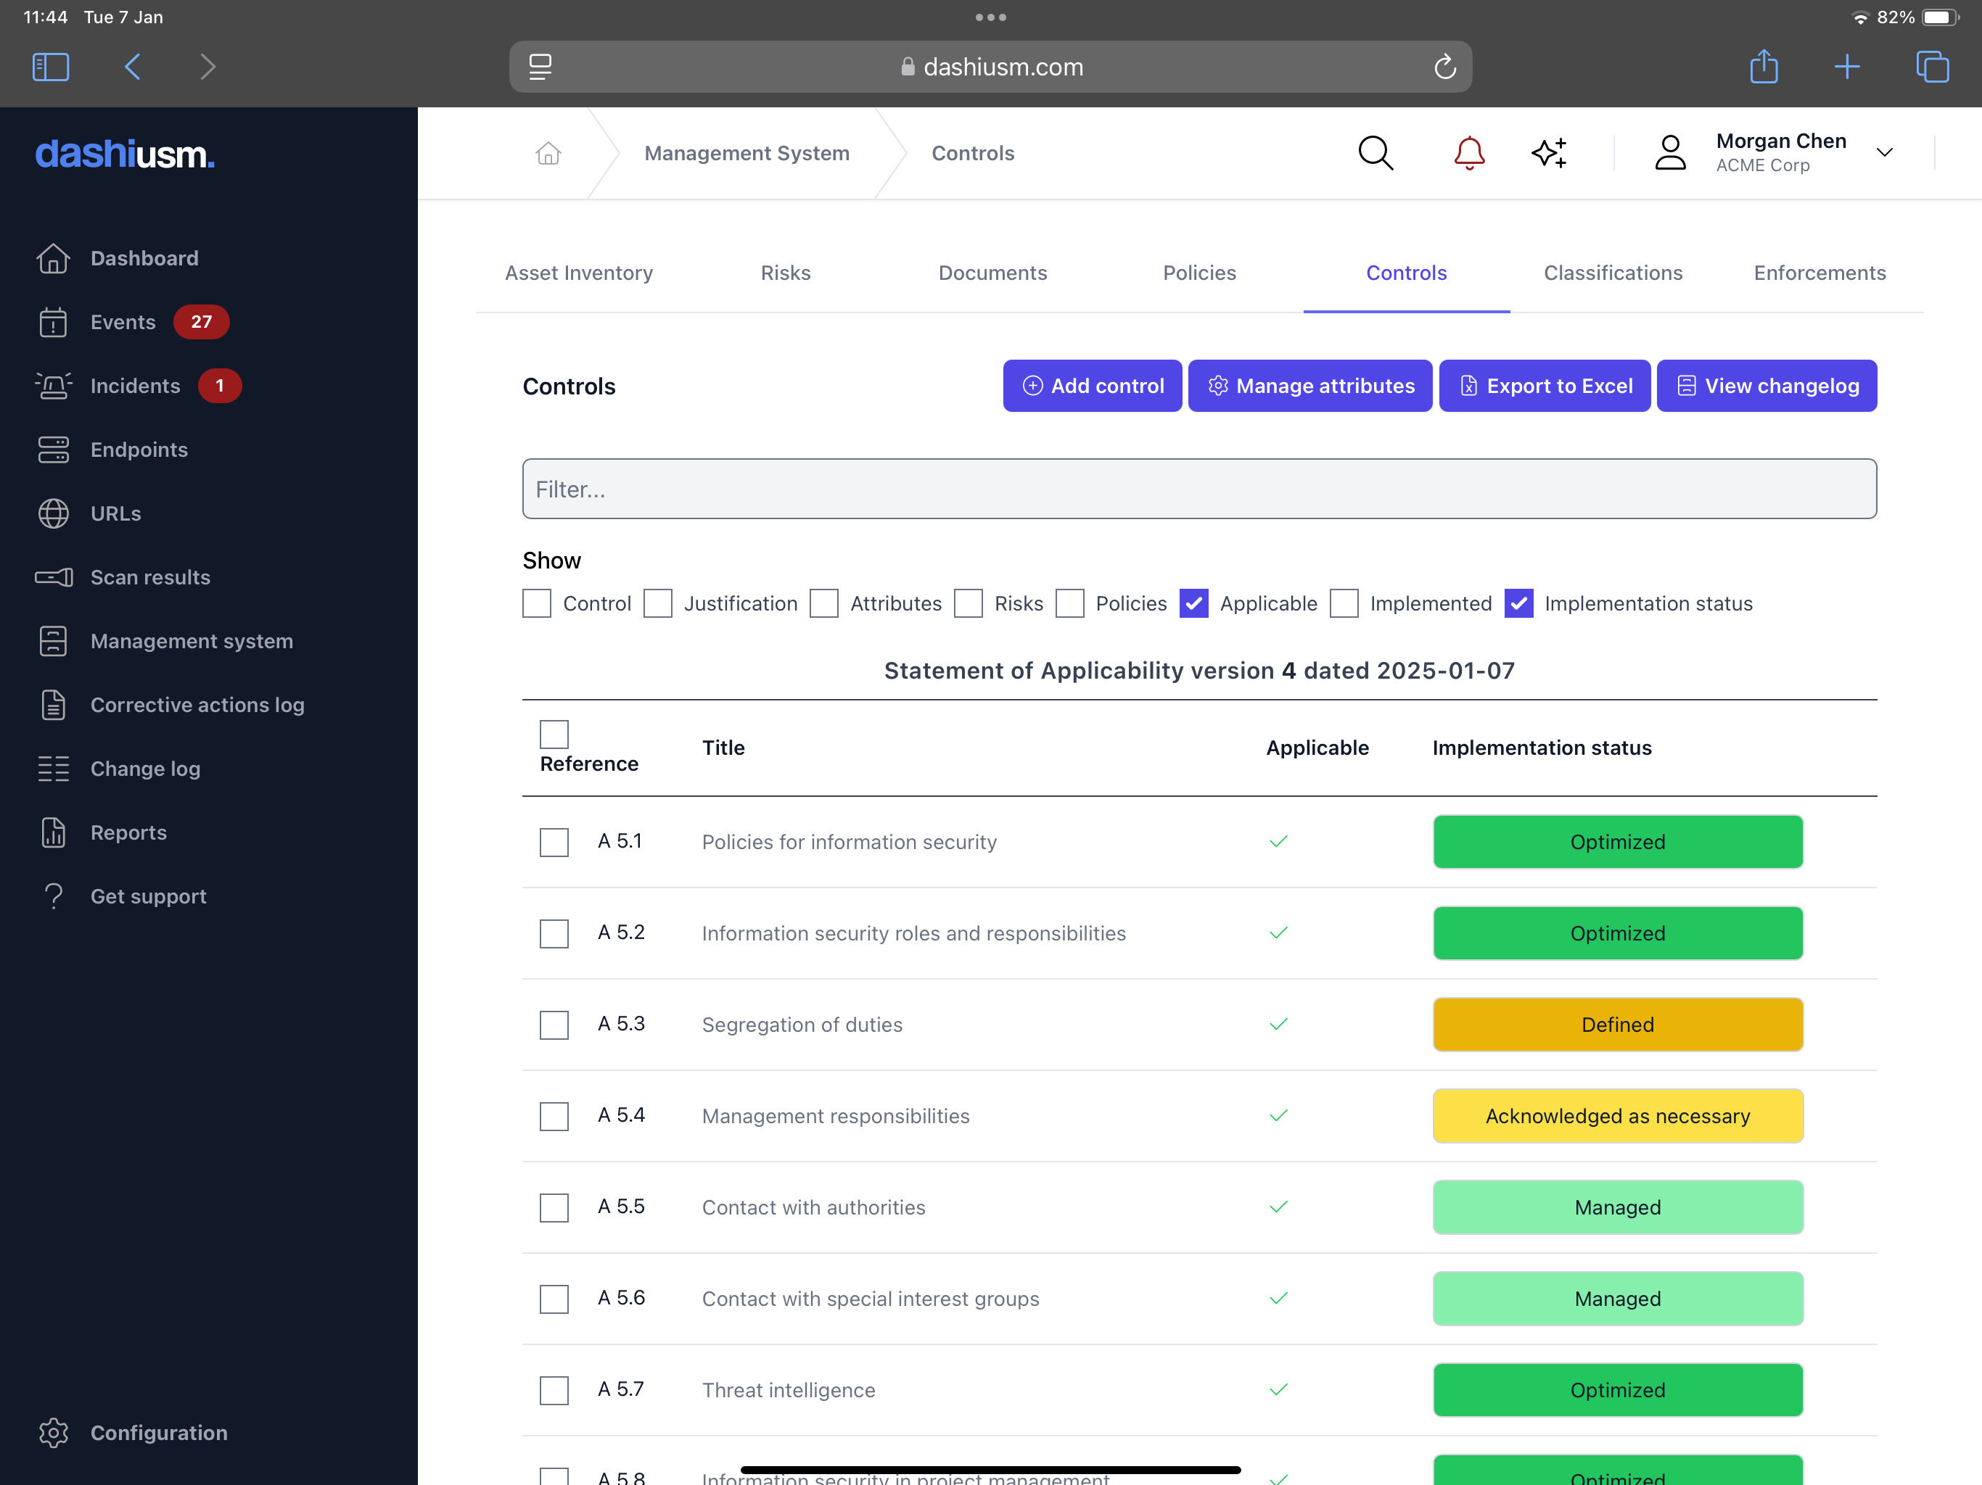1982x1485 pixels.
Task: Open notifications bell icon
Action: coord(1467,153)
